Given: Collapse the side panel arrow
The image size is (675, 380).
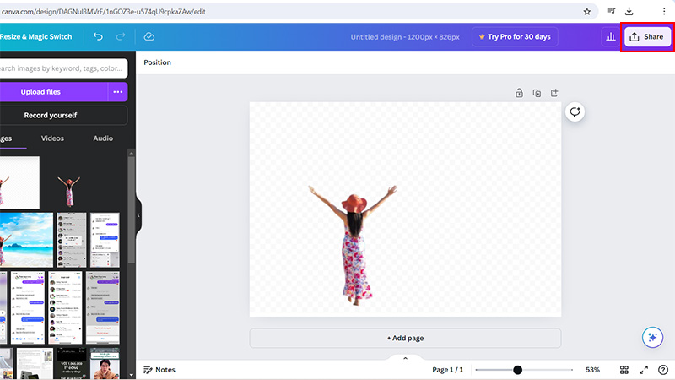Looking at the screenshot, I should click(x=138, y=215).
